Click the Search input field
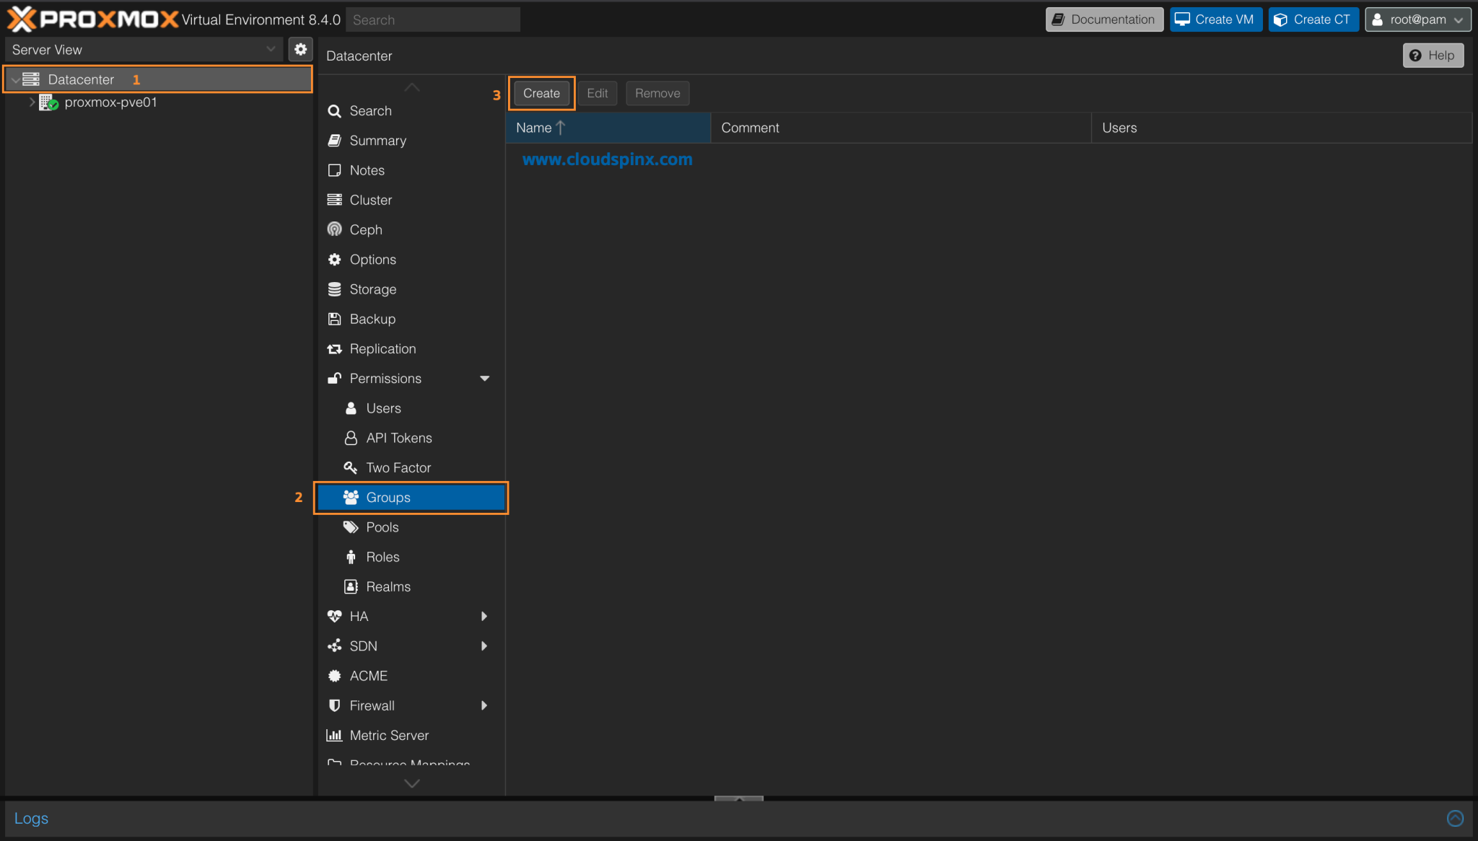Screen dimensions: 1478x841 [x=432, y=19]
